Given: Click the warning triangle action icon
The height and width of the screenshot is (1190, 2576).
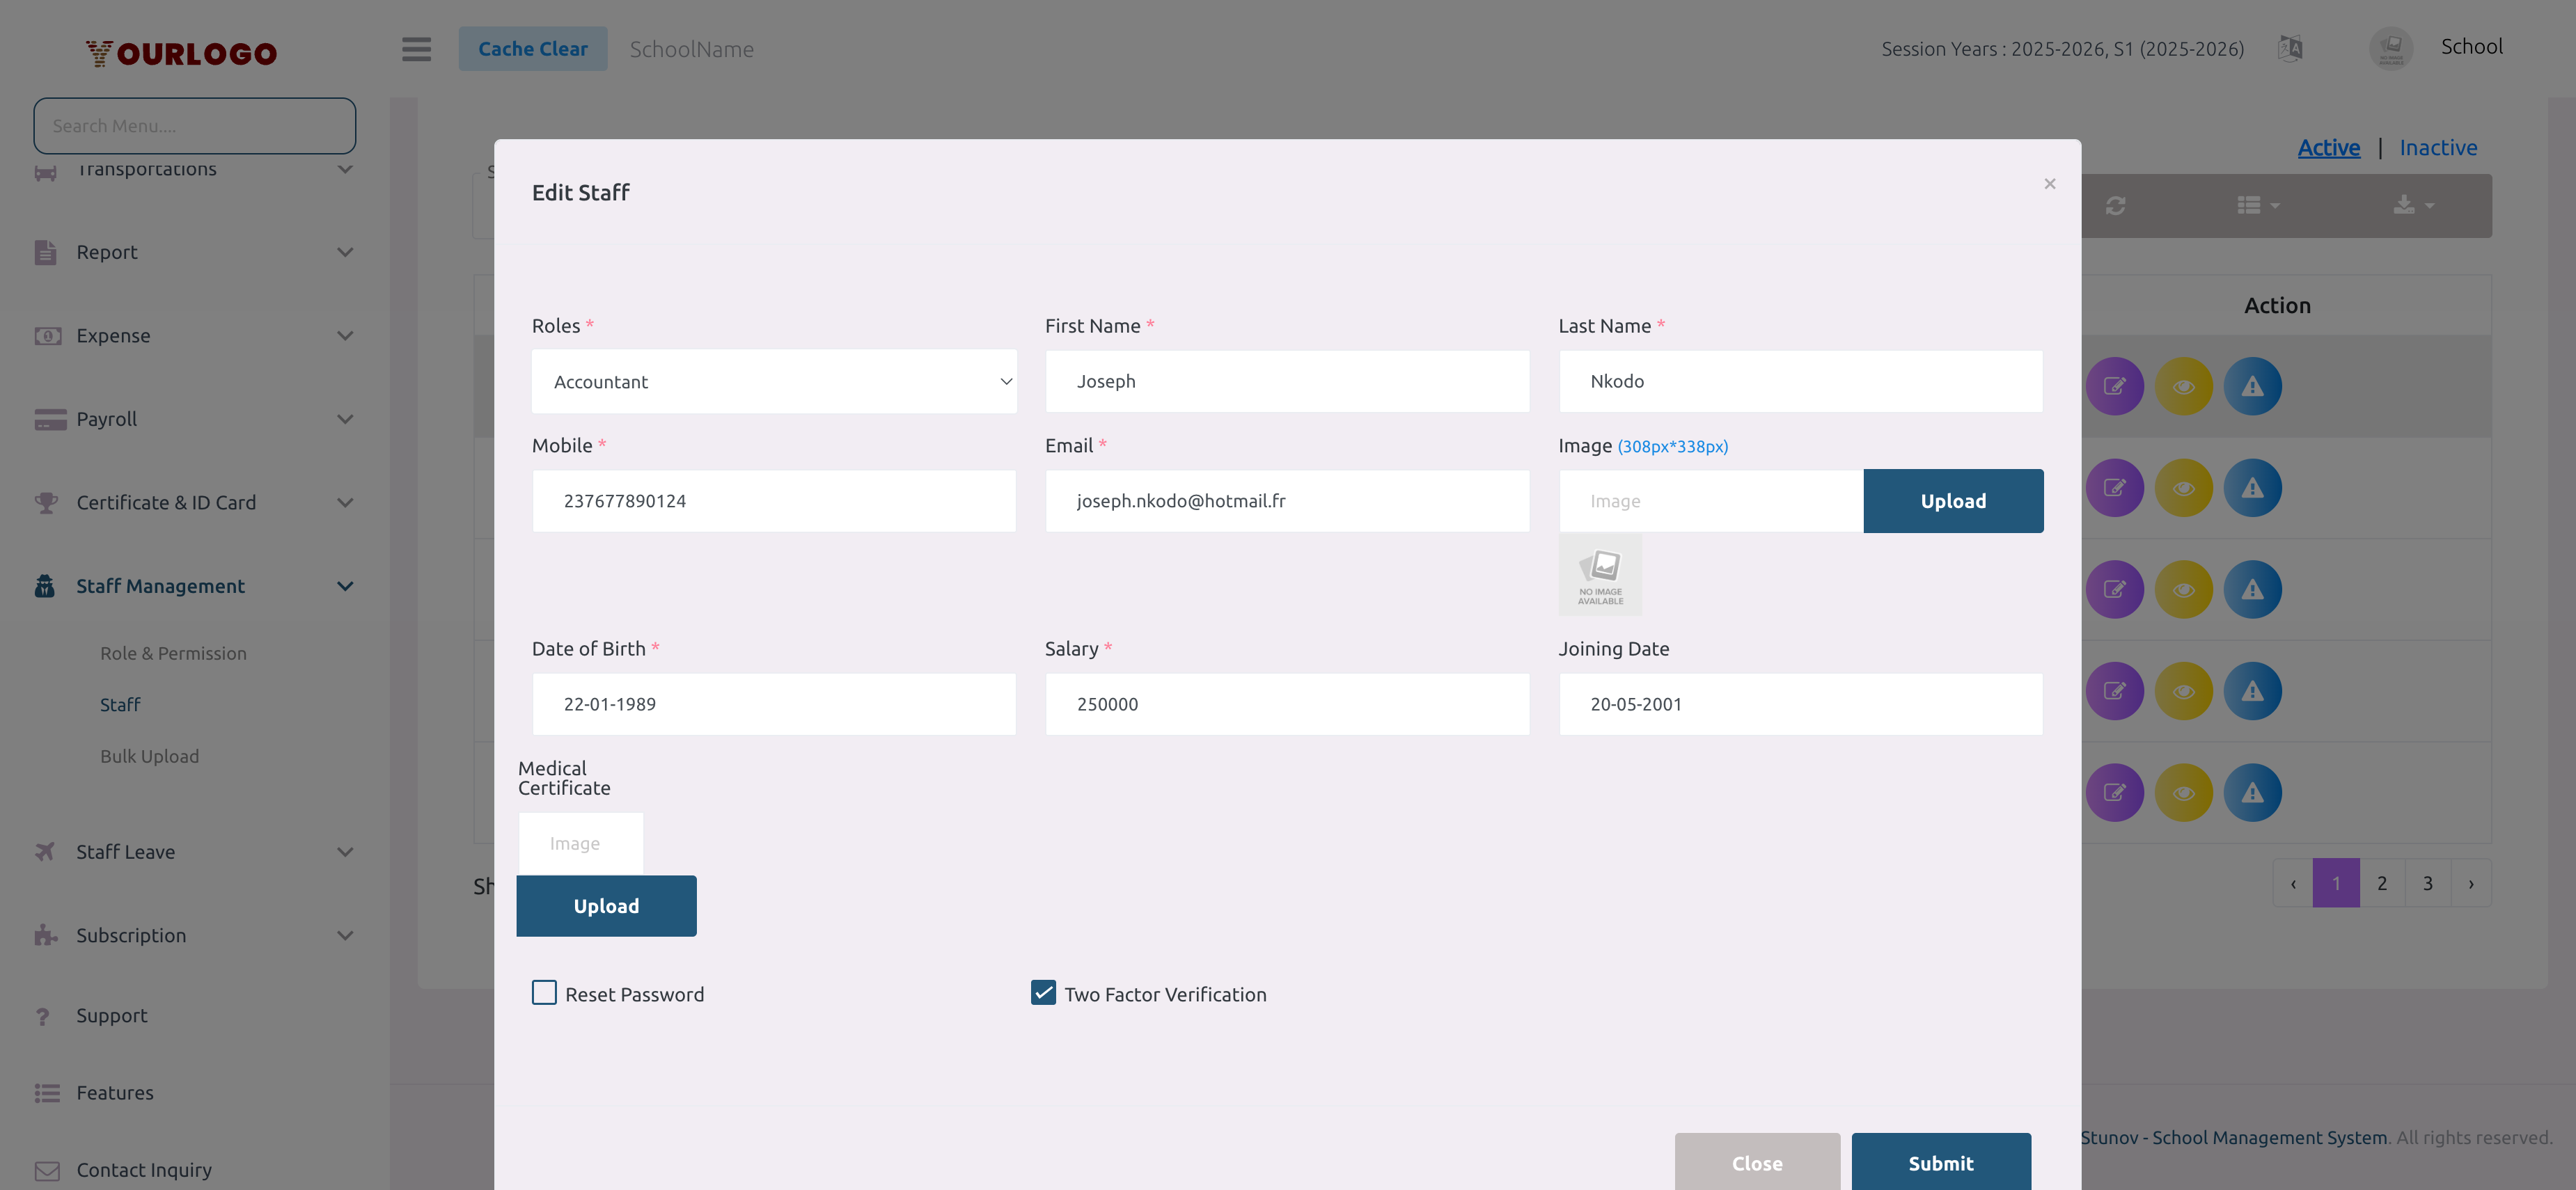Looking at the screenshot, I should (2253, 386).
